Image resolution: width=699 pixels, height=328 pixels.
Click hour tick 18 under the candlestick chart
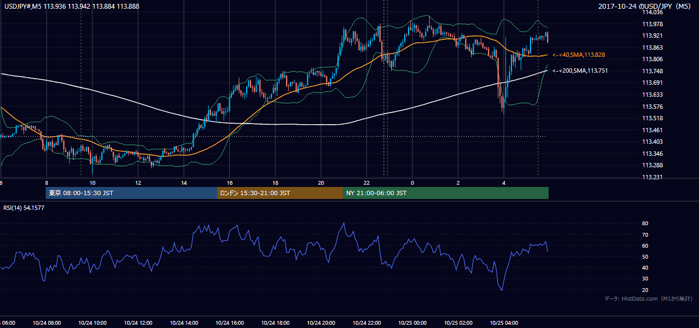point(275,183)
